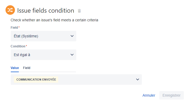Click the description text about field criteria

coord(54,20)
